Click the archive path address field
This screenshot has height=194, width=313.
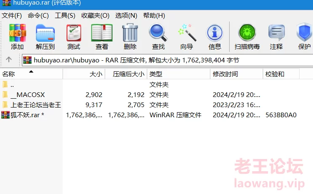[x=167, y=60]
